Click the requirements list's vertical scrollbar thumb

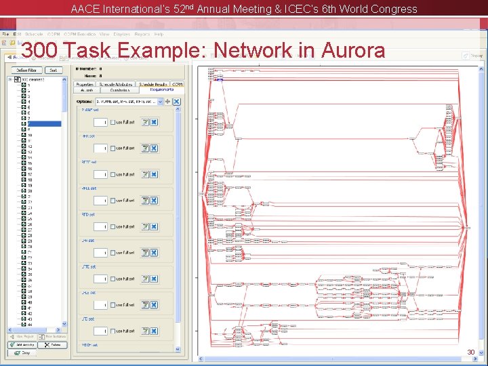click(178, 218)
